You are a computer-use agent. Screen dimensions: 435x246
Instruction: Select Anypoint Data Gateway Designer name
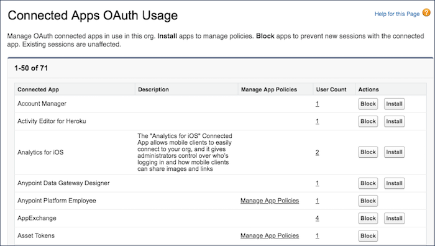click(63, 183)
